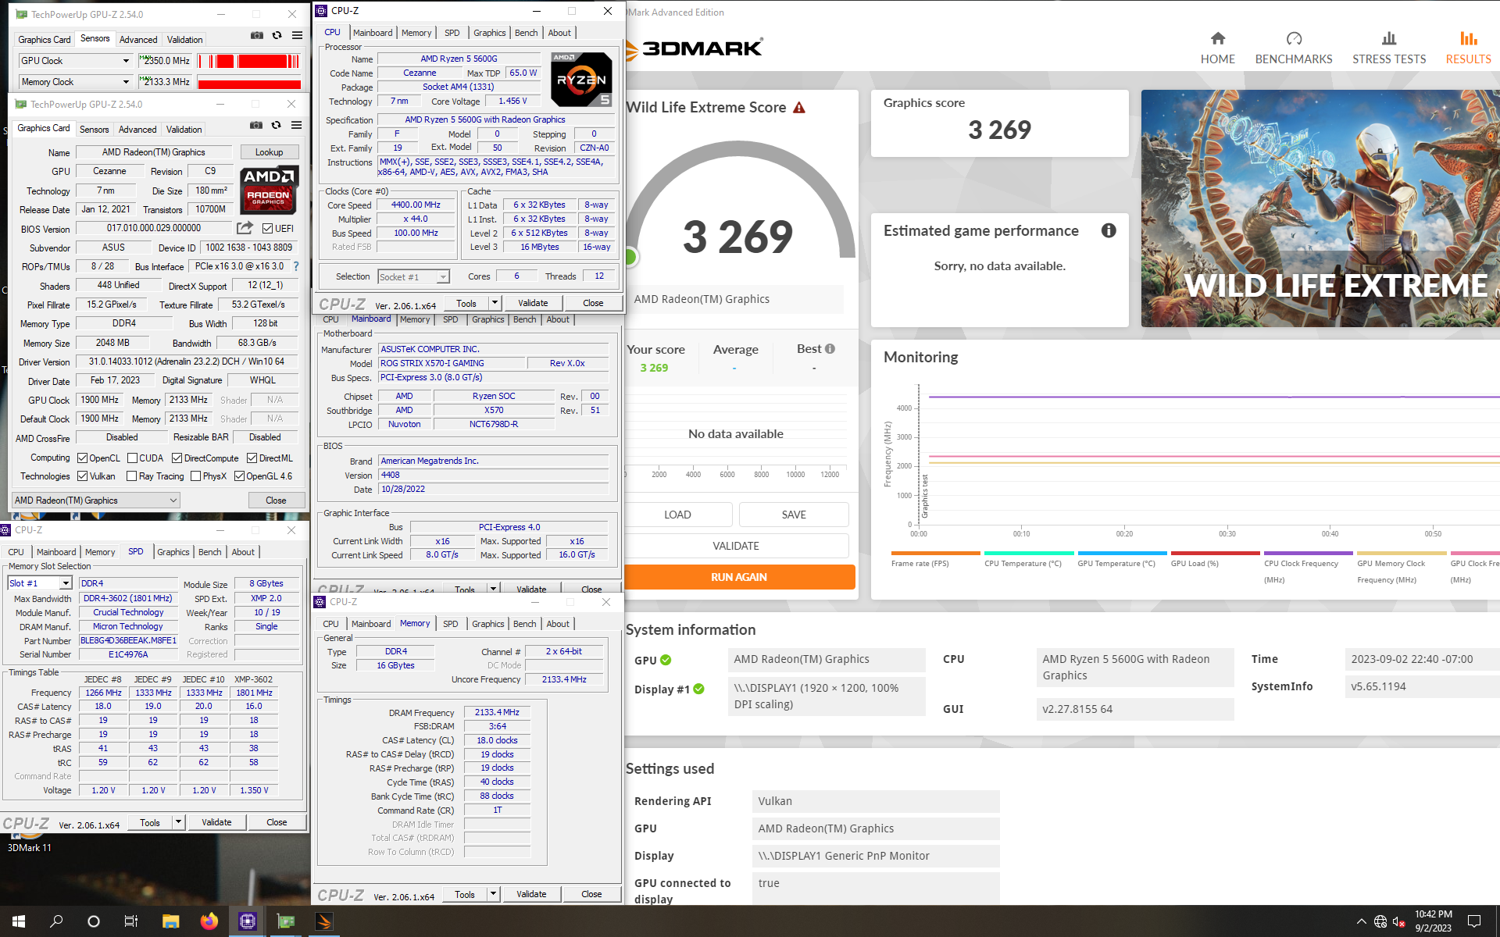Click the Bus Interface question mark icon
This screenshot has width=1500, height=937.
click(296, 266)
